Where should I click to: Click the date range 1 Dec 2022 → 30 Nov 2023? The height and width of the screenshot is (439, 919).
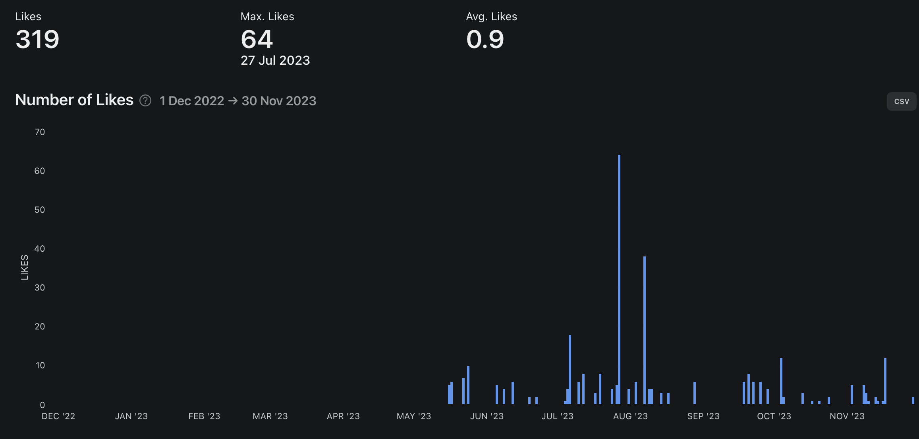[238, 101]
